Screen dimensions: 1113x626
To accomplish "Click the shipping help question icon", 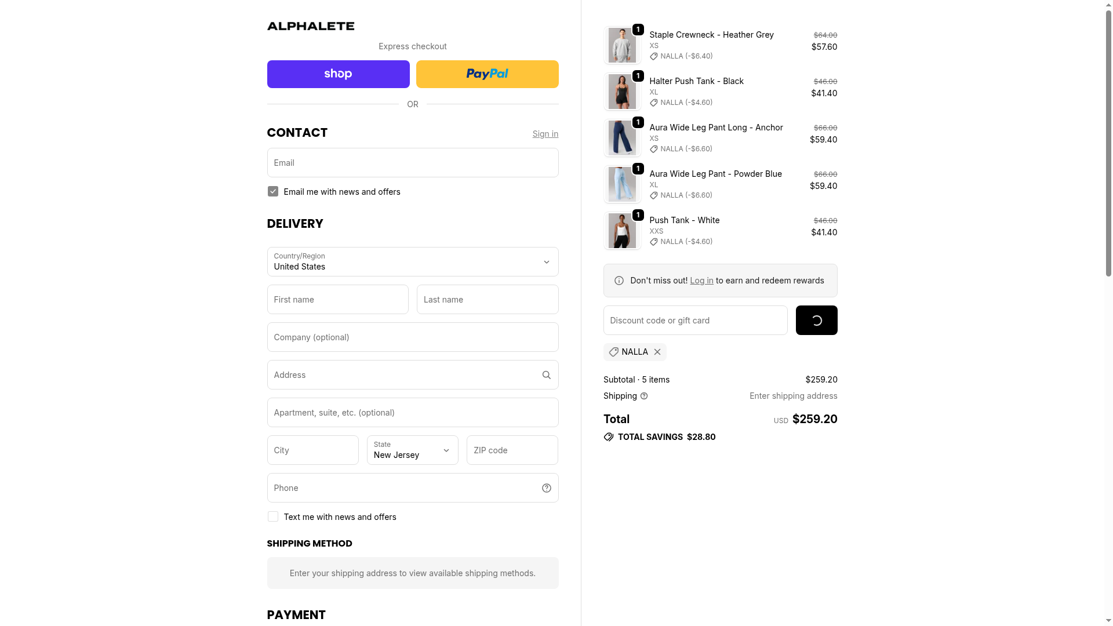I will (x=644, y=396).
